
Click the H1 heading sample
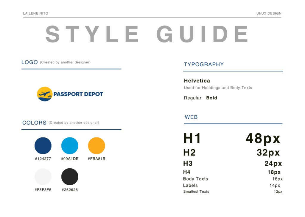[x=192, y=138]
